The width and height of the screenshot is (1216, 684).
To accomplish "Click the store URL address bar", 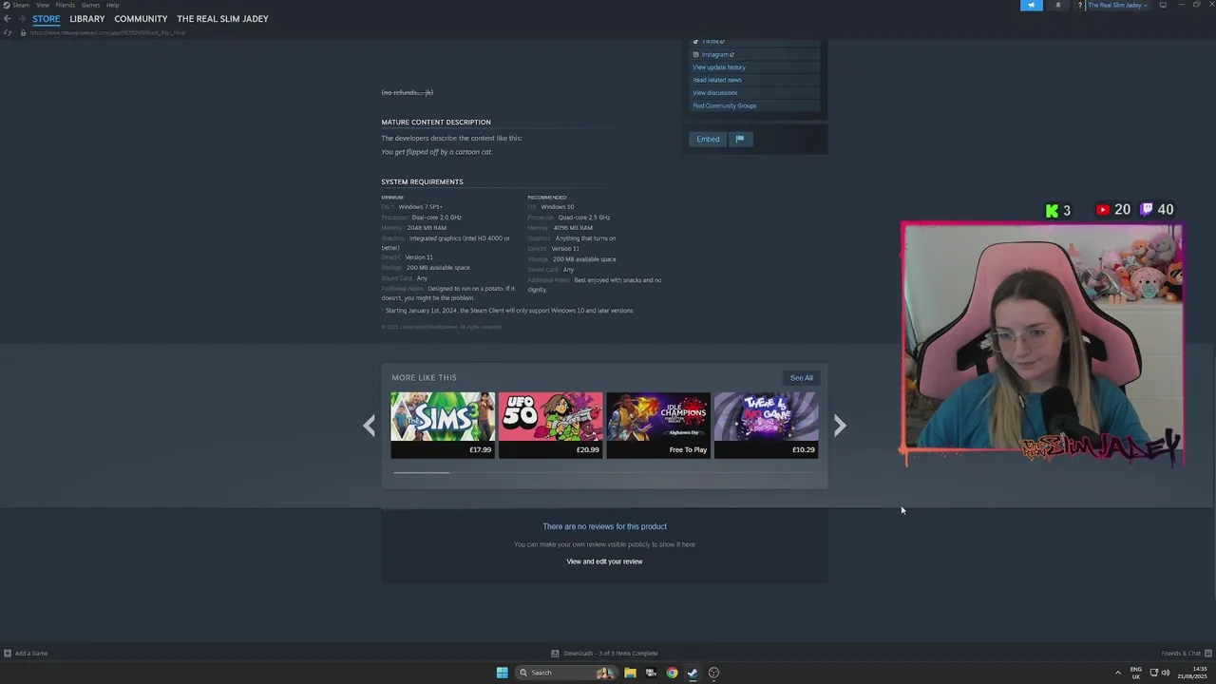I will point(107,33).
